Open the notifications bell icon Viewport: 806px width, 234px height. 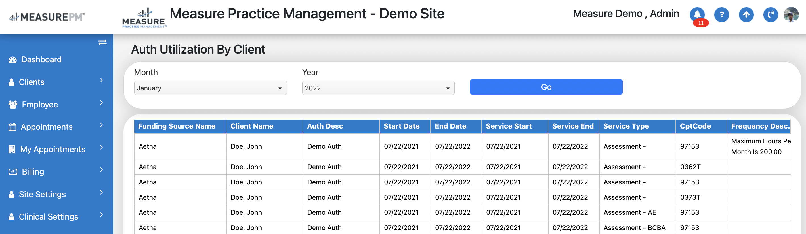(697, 14)
